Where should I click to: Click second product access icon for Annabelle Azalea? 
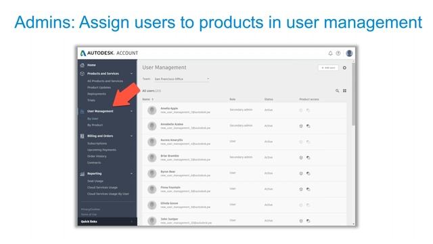pyautogui.click(x=309, y=126)
